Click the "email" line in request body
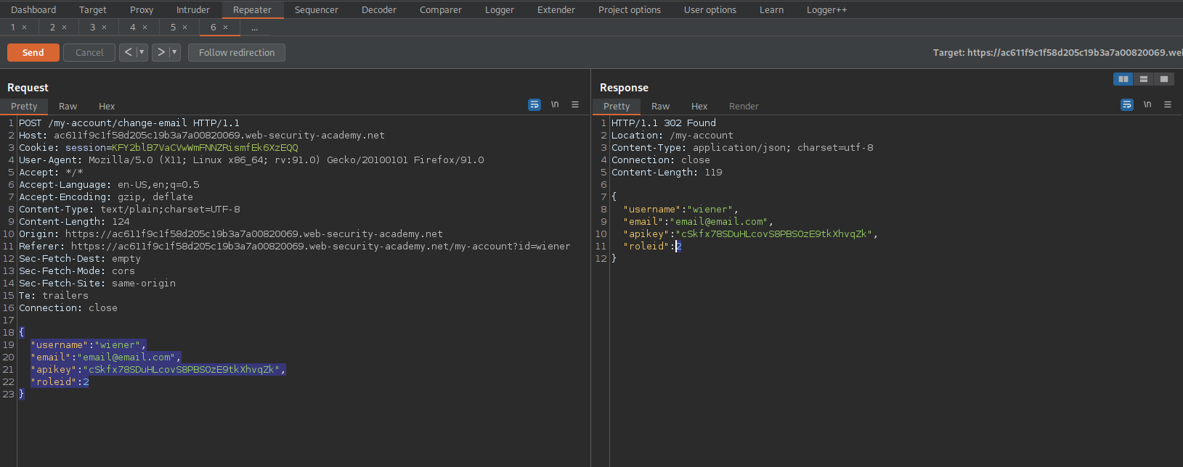This screenshot has height=467, width=1183. (106, 358)
